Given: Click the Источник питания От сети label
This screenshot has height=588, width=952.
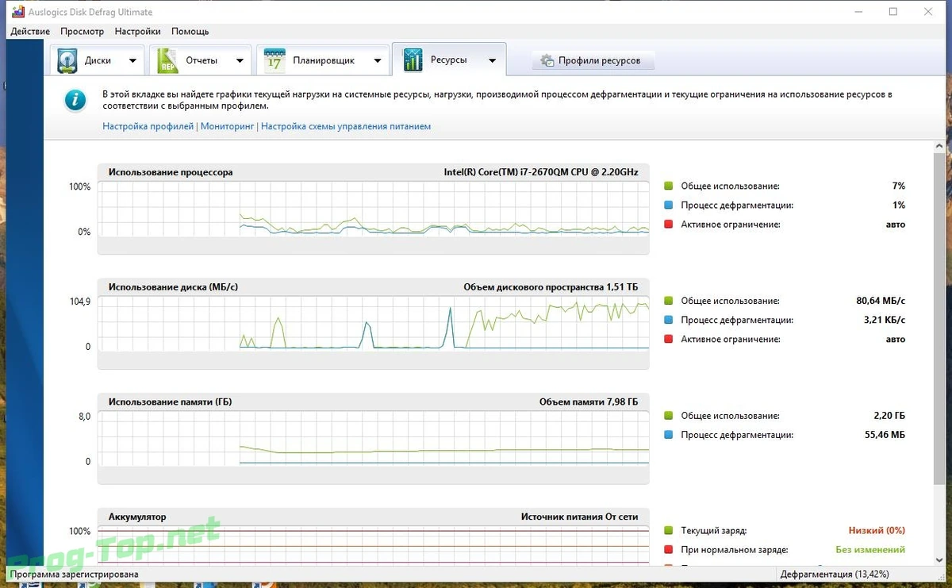Looking at the screenshot, I should point(579,517).
